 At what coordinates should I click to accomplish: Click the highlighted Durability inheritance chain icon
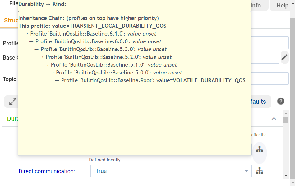click(x=259, y=150)
